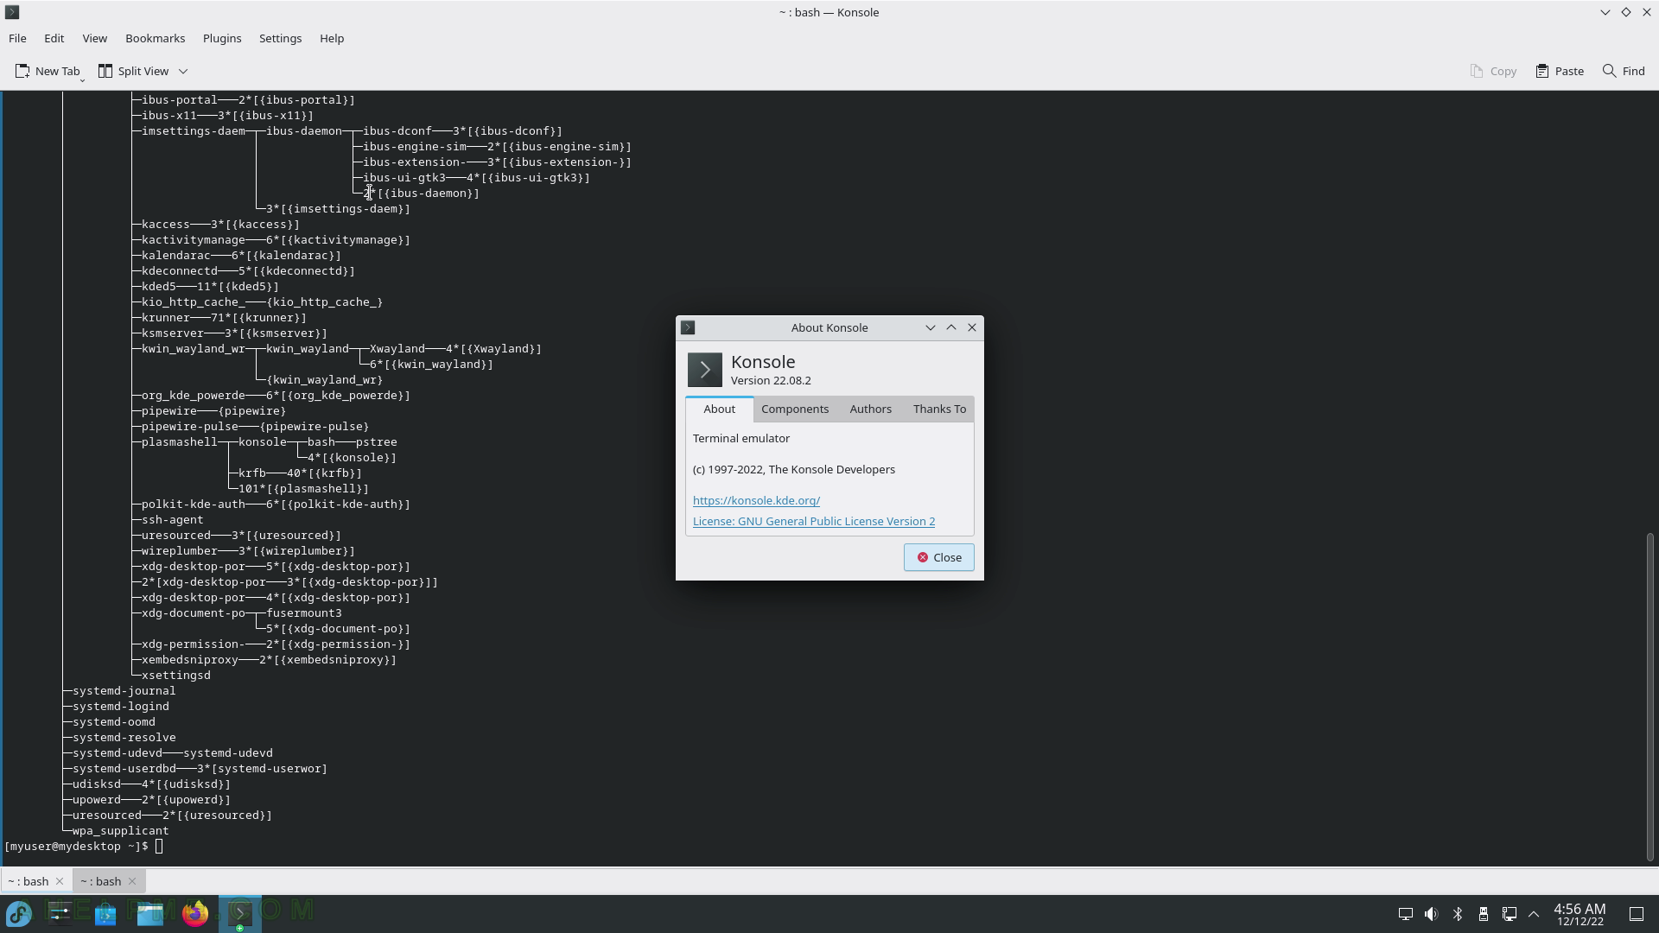Open the Edit menu

[54, 38]
